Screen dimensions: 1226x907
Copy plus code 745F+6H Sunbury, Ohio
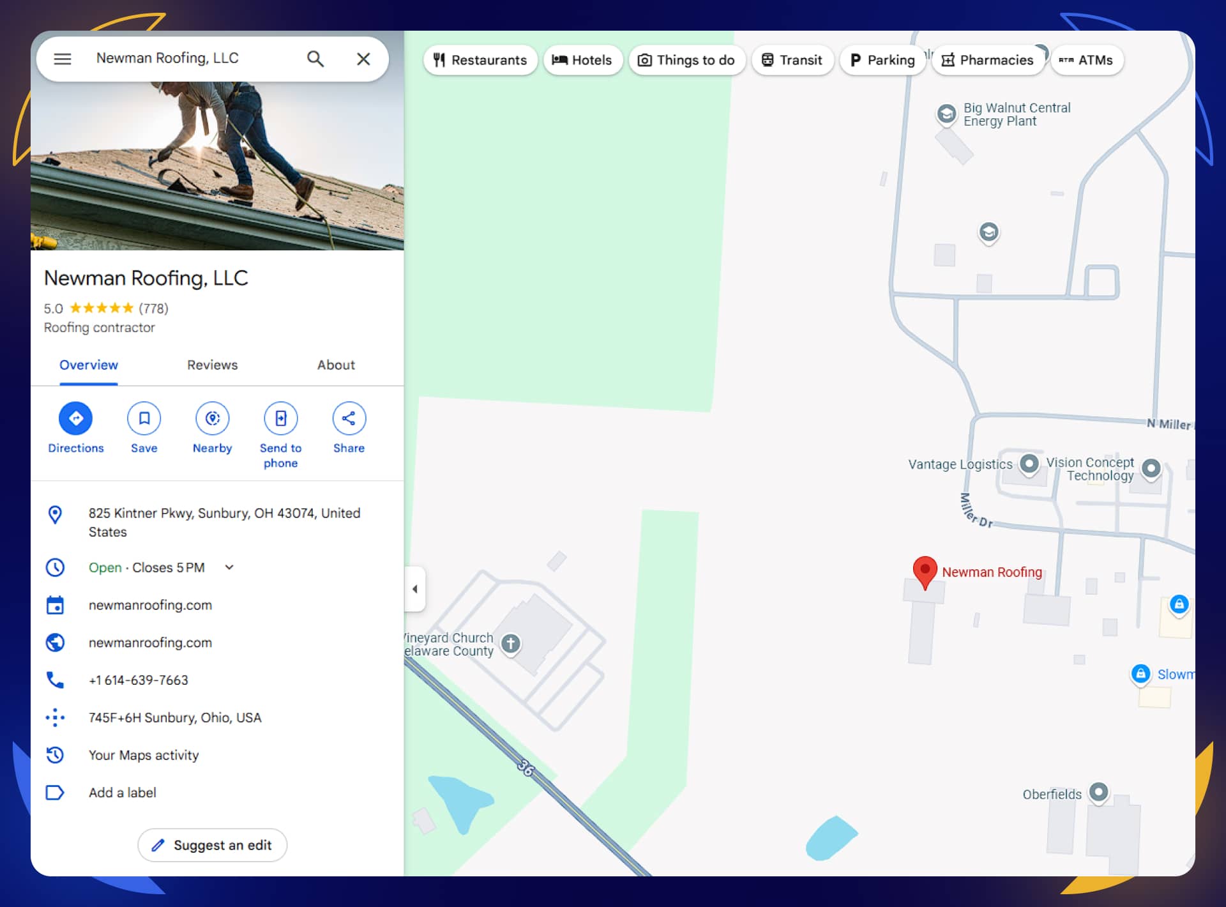point(175,718)
